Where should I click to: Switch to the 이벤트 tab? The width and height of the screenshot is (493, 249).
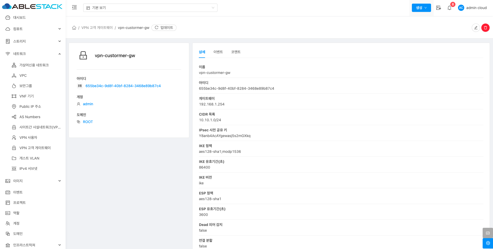(x=218, y=52)
